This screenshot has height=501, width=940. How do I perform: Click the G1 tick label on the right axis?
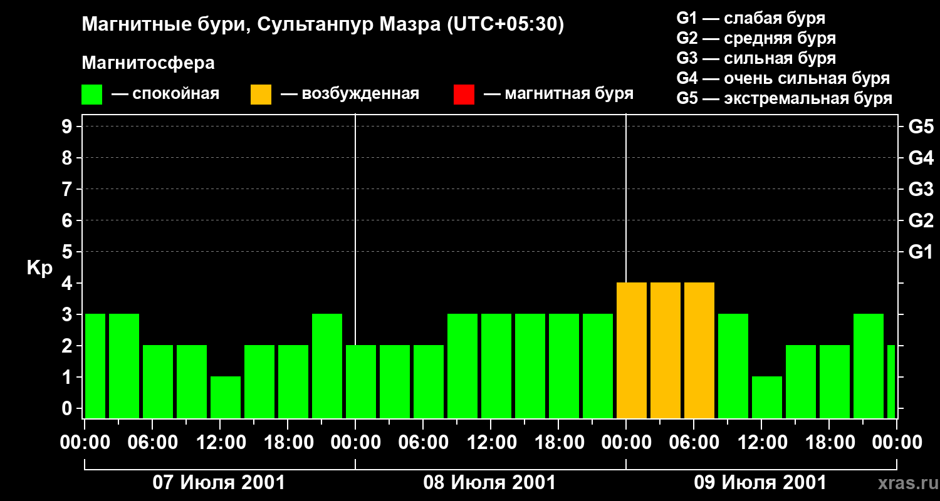[921, 252]
